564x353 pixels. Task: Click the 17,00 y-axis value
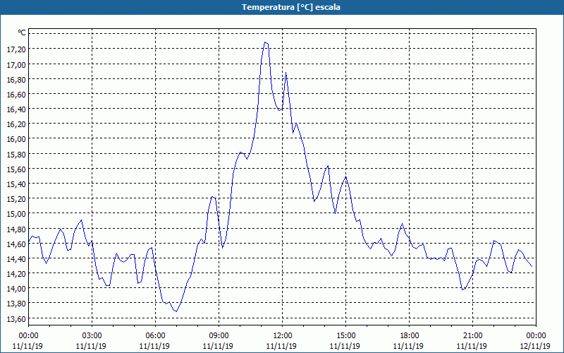16,64
